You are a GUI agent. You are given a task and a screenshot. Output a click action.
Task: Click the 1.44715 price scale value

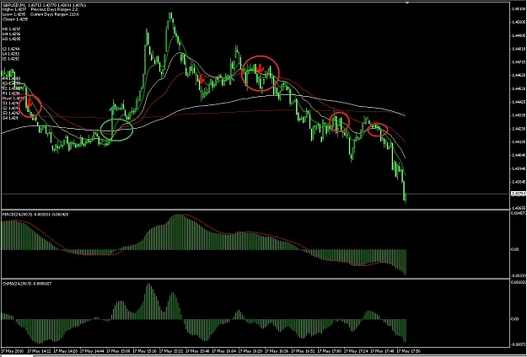[518, 62]
